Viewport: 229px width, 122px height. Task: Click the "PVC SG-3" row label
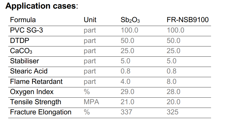[x=27, y=30]
